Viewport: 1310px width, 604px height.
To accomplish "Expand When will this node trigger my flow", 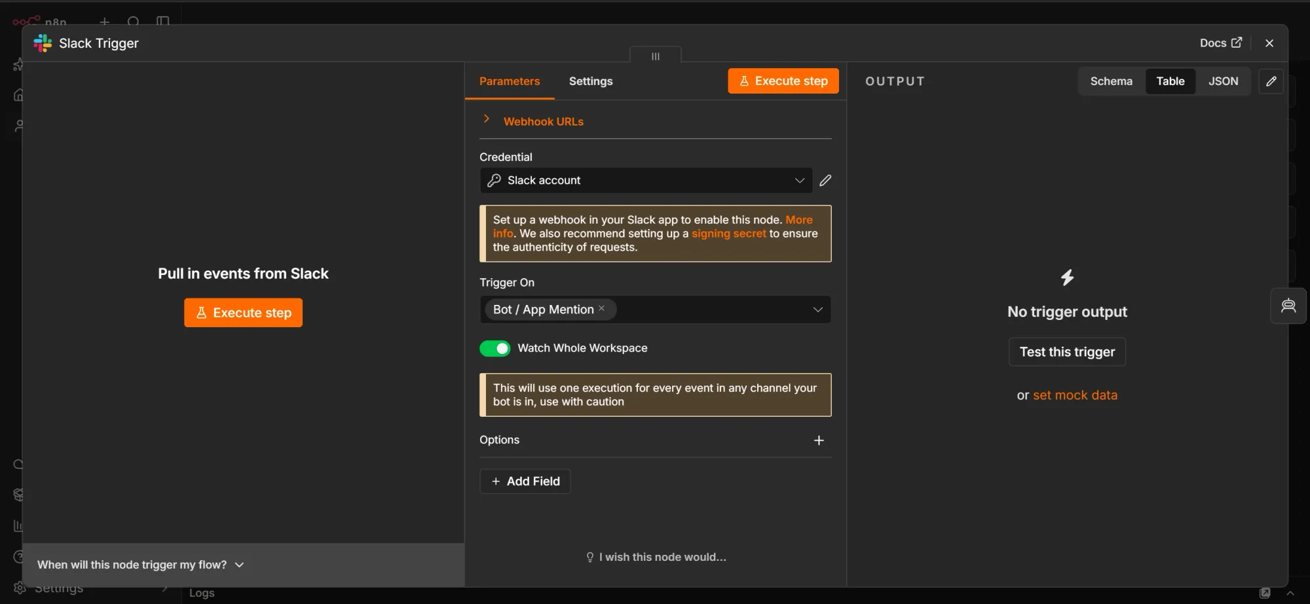I will 140,565.
